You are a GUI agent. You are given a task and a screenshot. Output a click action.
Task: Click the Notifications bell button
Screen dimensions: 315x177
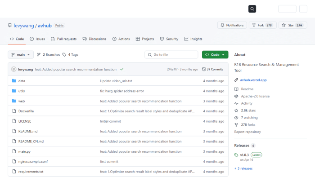point(232,25)
